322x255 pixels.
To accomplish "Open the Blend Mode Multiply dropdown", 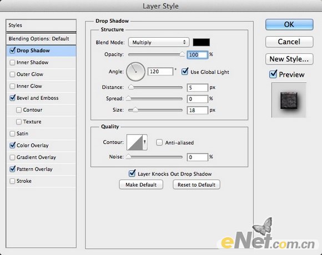I will click(159, 42).
